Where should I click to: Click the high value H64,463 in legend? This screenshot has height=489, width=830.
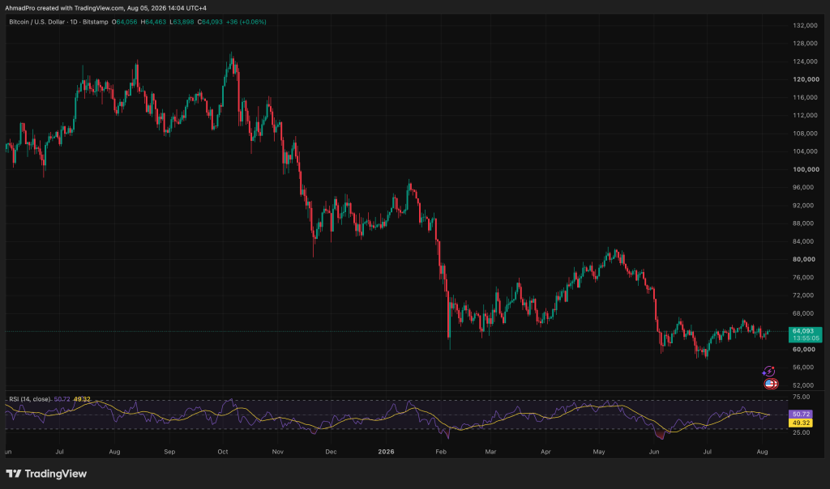[x=153, y=22]
